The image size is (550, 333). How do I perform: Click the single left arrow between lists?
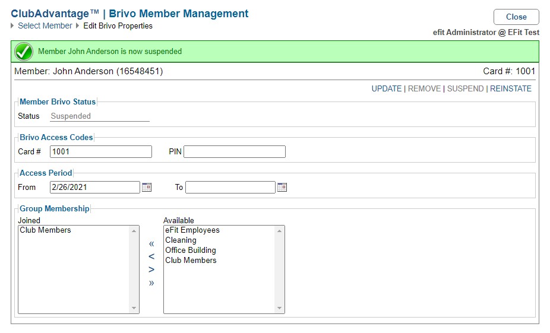click(x=151, y=256)
